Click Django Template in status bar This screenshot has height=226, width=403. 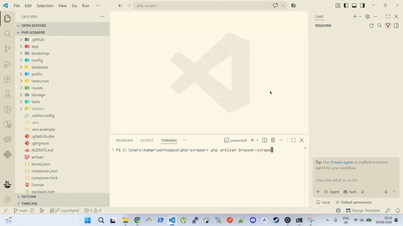pyautogui.click(x=363, y=210)
